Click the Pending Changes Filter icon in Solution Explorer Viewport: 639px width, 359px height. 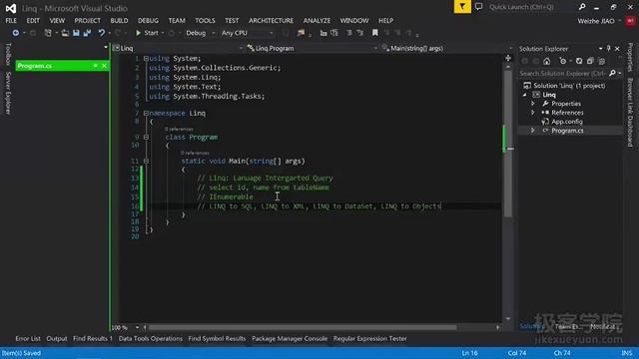pos(563,61)
